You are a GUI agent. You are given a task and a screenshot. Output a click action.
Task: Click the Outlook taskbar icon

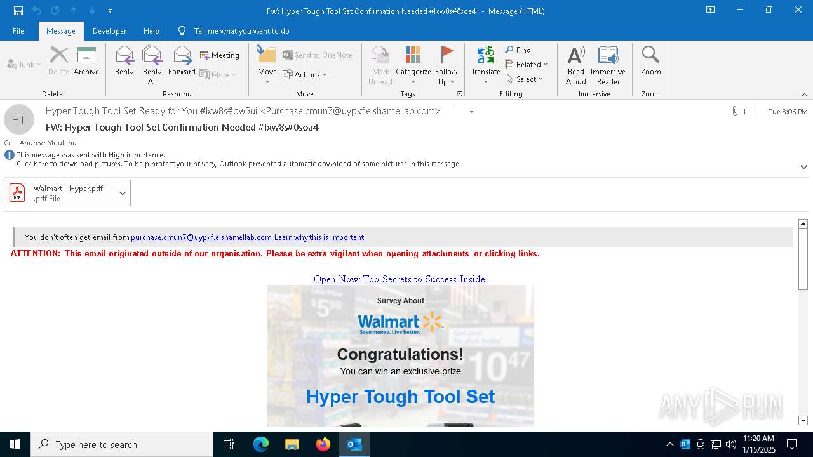354,444
